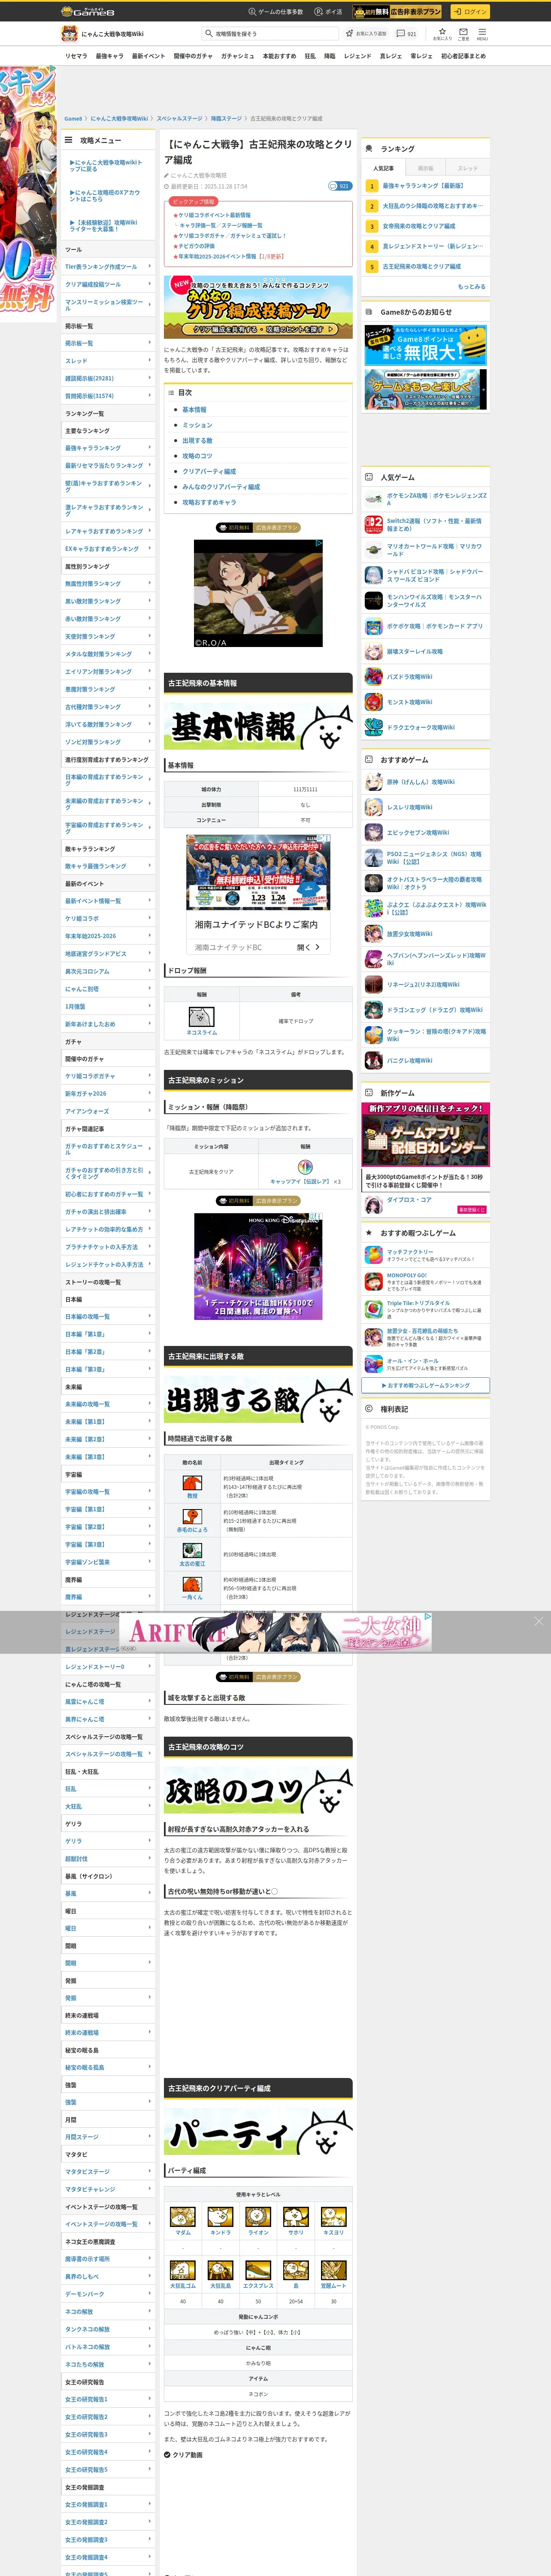Select the レジェンド nav menu item
Image resolution: width=551 pixels, height=2576 pixels.
pyautogui.click(x=357, y=56)
